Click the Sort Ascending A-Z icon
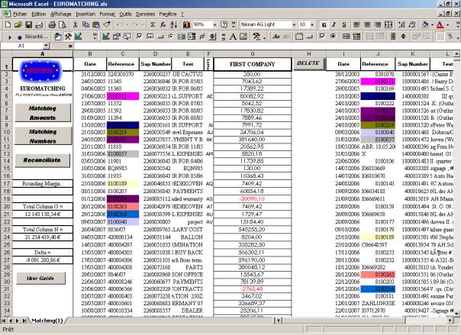 173,24
